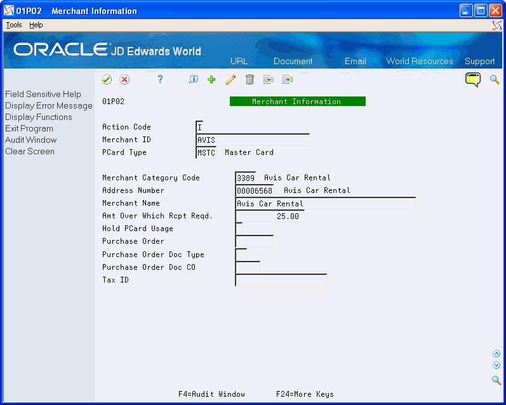Click the Inquire info bubble icon

[193, 79]
